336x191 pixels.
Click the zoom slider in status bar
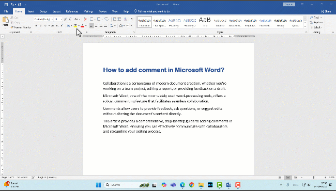coord(313,177)
